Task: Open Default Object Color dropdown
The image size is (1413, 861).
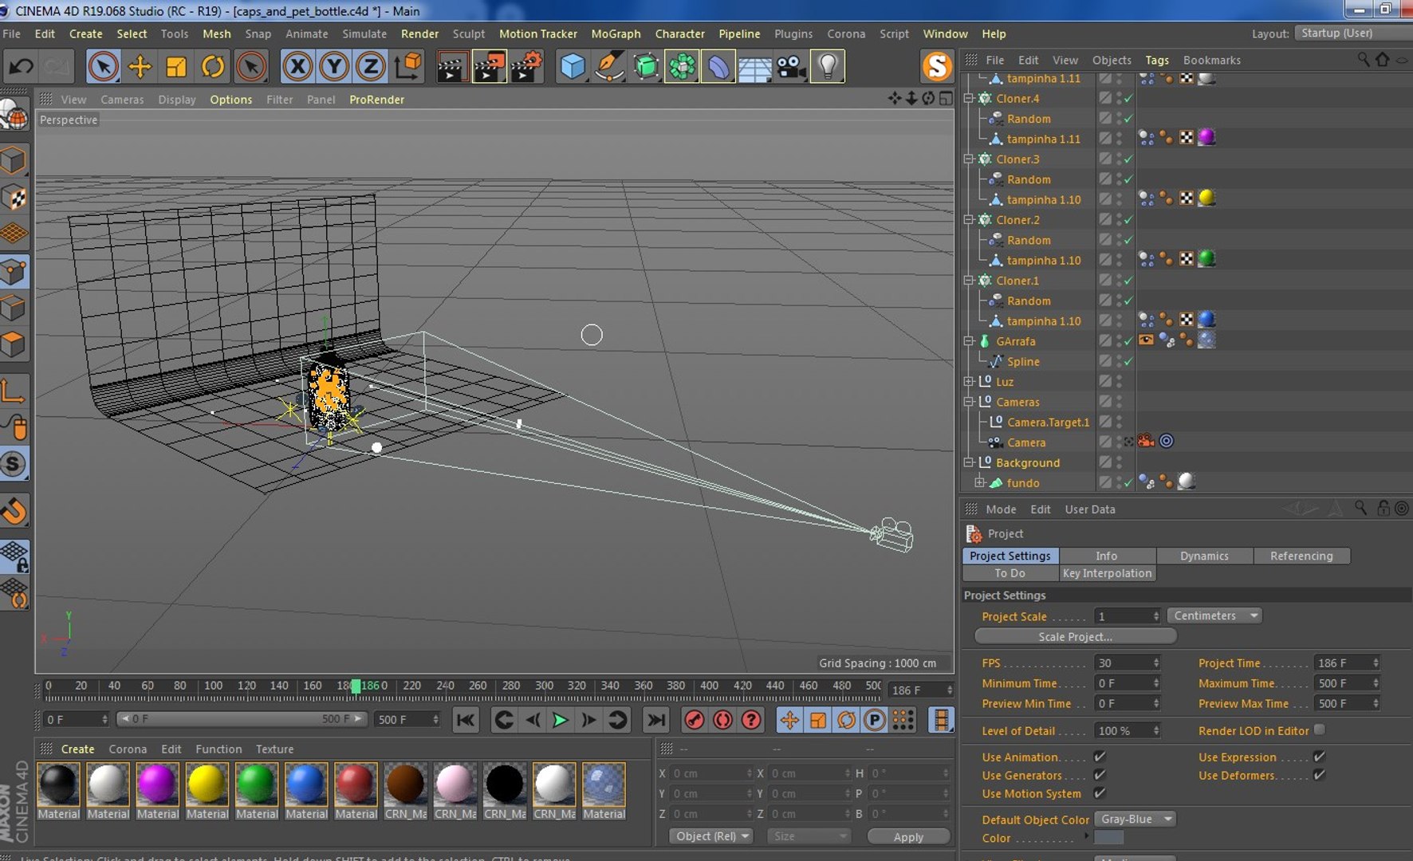Action: [1134, 819]
